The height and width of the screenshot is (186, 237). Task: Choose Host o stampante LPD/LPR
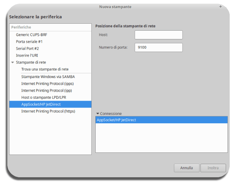point(43,97)
